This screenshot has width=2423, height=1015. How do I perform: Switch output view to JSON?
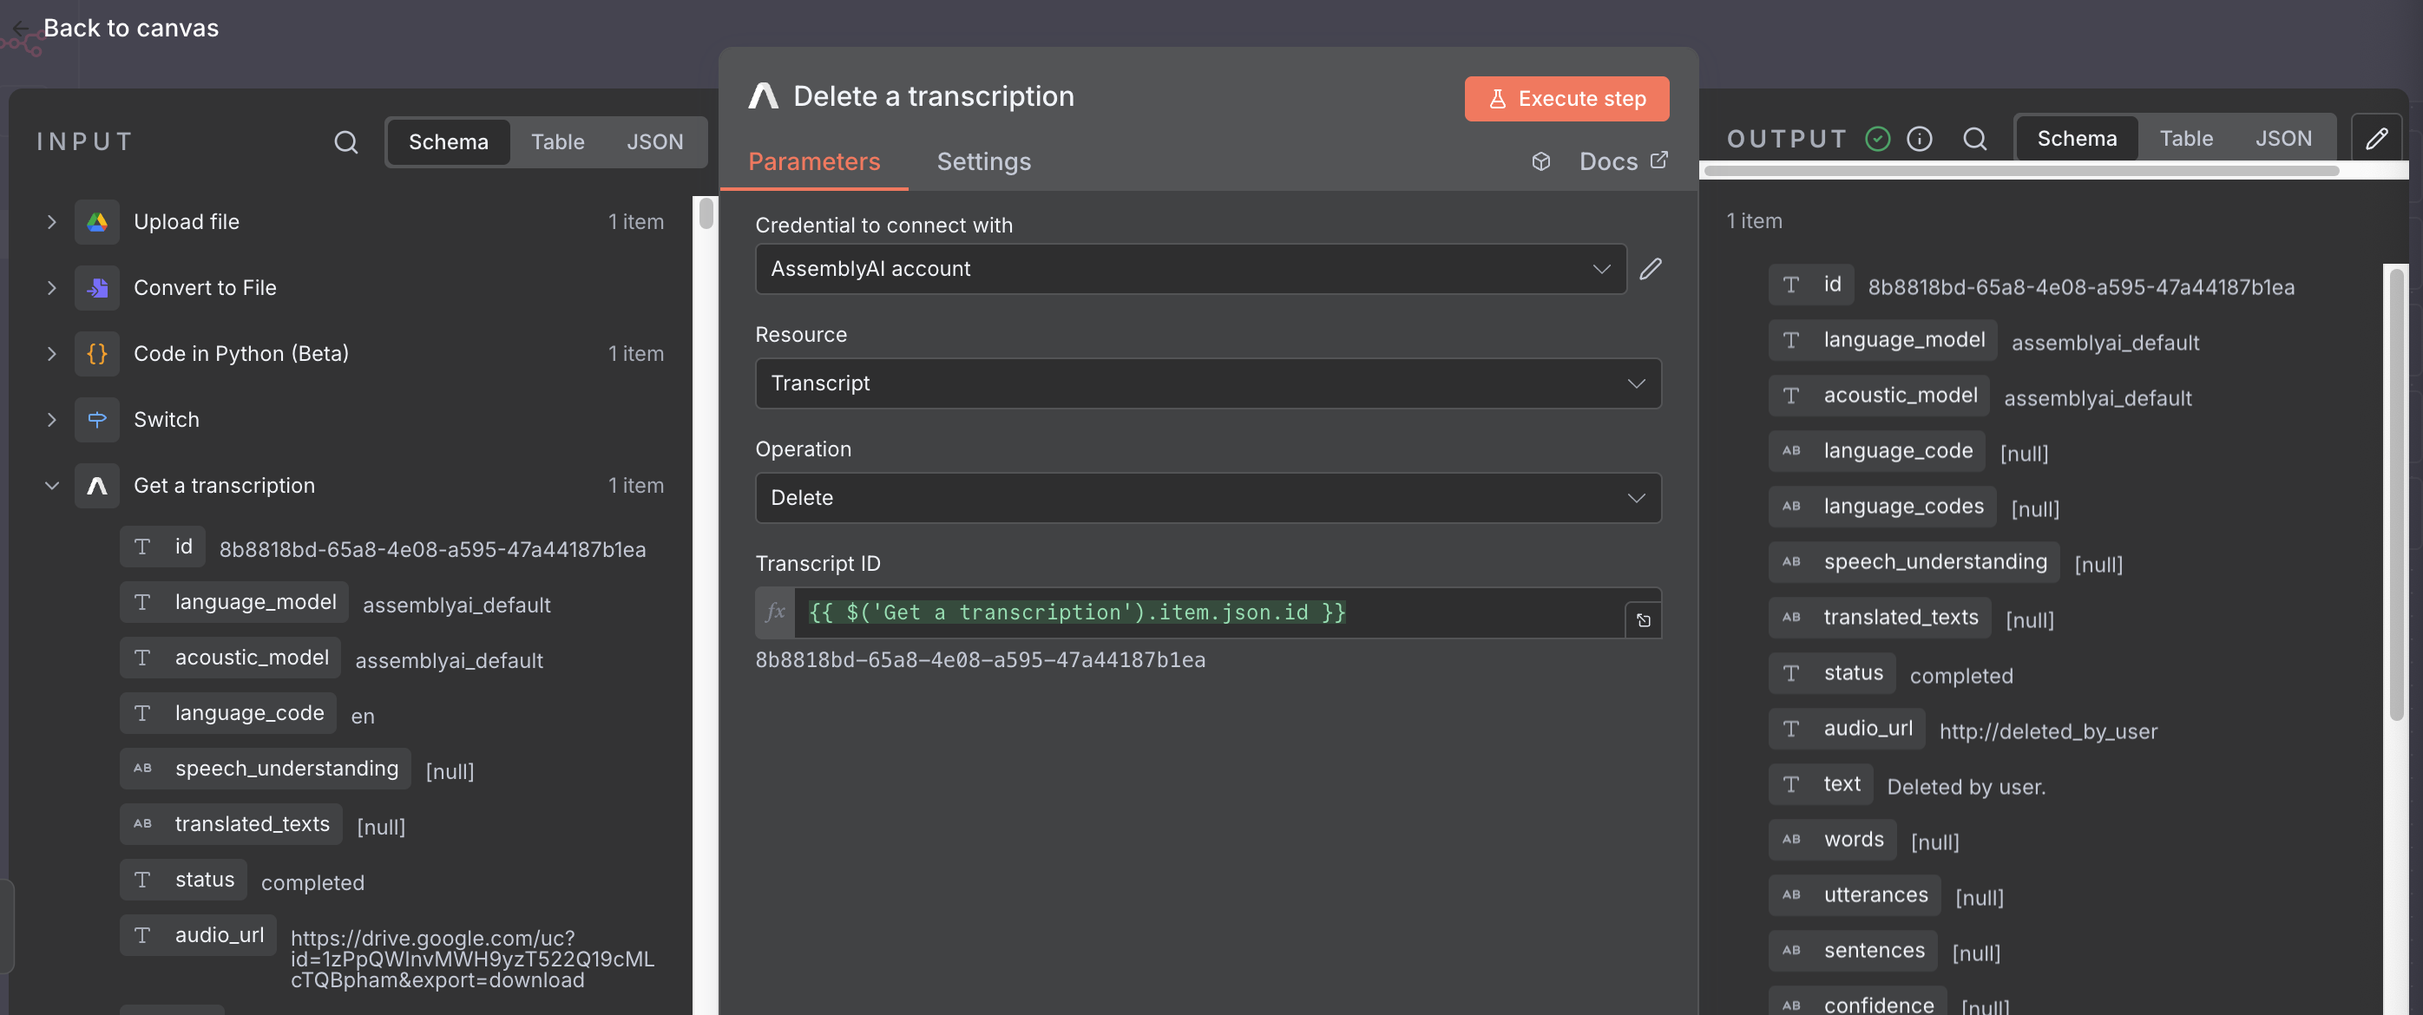click(2283, 139)
